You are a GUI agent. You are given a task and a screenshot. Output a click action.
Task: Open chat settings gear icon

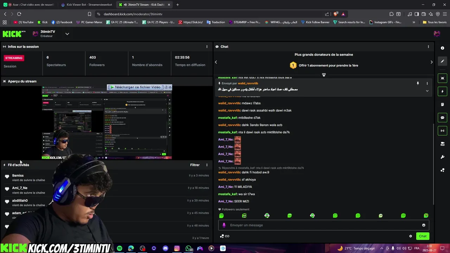click(410, 236)
